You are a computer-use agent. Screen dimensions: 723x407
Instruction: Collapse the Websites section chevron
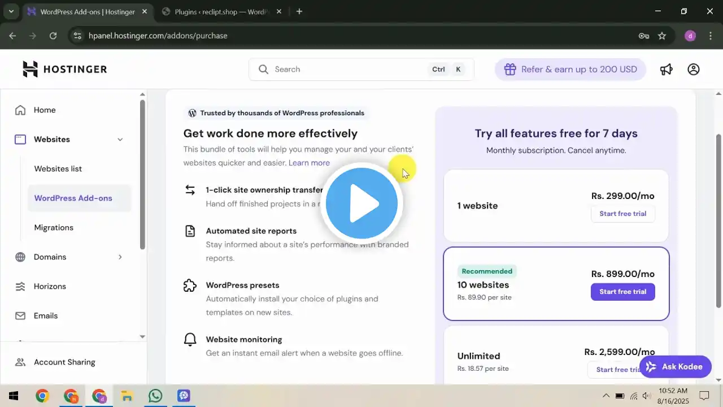click(120, 140)
